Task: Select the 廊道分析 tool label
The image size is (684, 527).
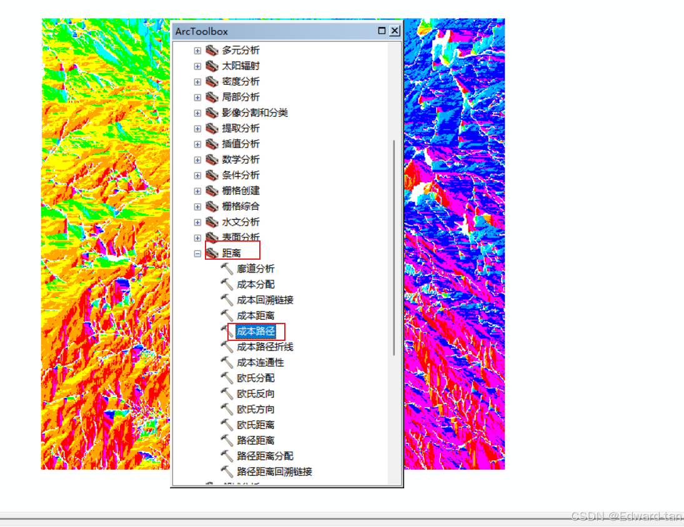Action: click(x=255, y=269)
